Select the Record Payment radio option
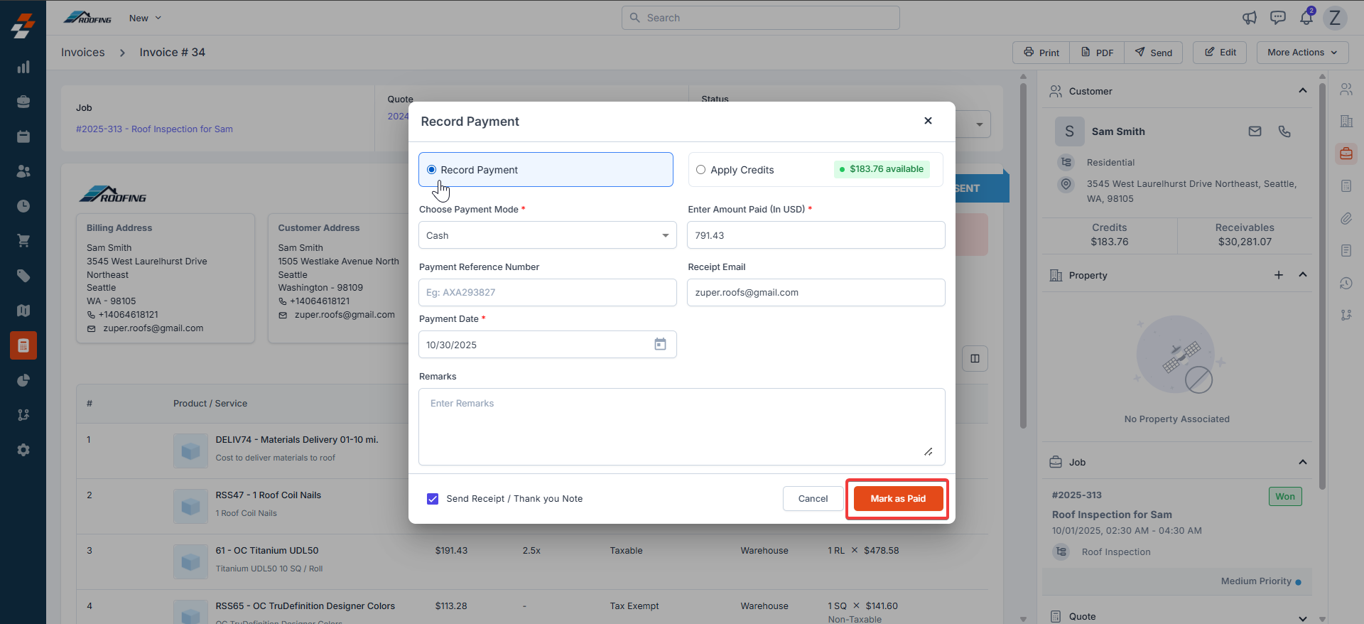 (431, 170)
